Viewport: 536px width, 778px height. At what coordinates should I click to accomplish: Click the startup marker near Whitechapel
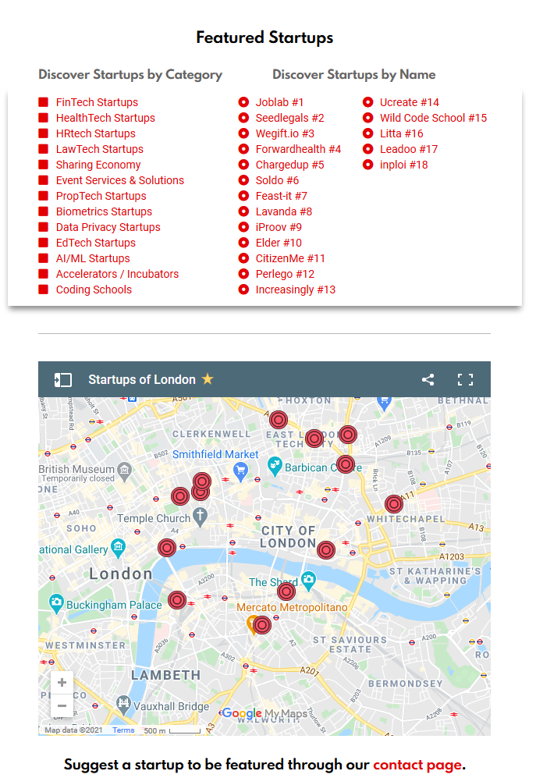click(x=393, y=504)
